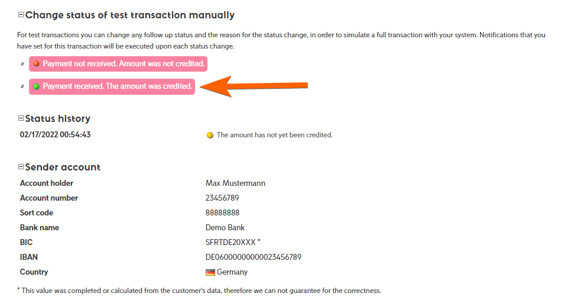Collapse the Status history section
The image size is (571, 306).
tap(21, 118)
